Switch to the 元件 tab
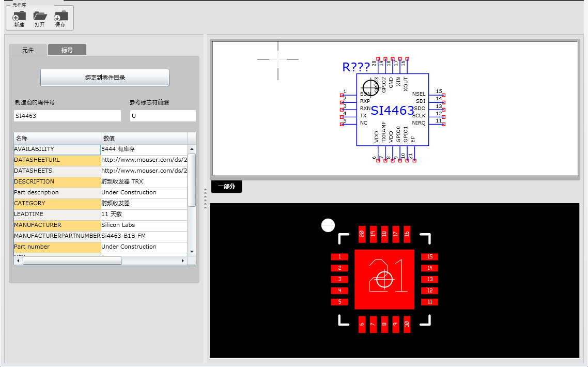588x367 pixels. coord(28,50)
